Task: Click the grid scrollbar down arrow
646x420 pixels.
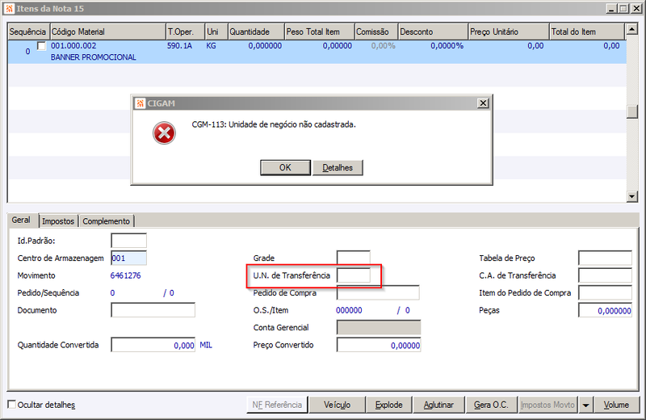Action: coord(632,196)
